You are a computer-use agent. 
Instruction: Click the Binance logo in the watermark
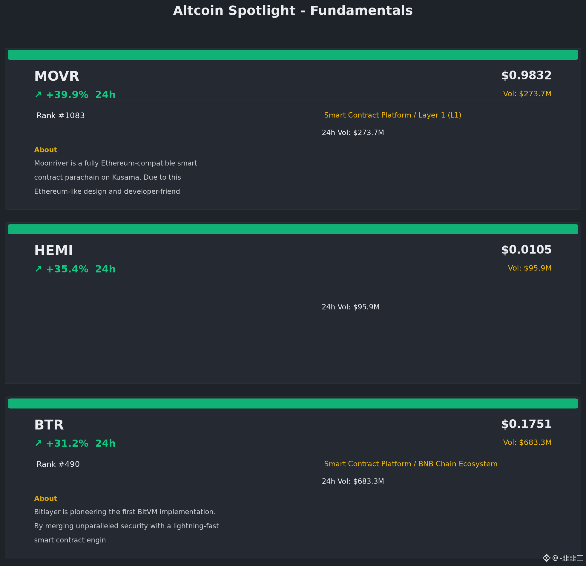547,558
